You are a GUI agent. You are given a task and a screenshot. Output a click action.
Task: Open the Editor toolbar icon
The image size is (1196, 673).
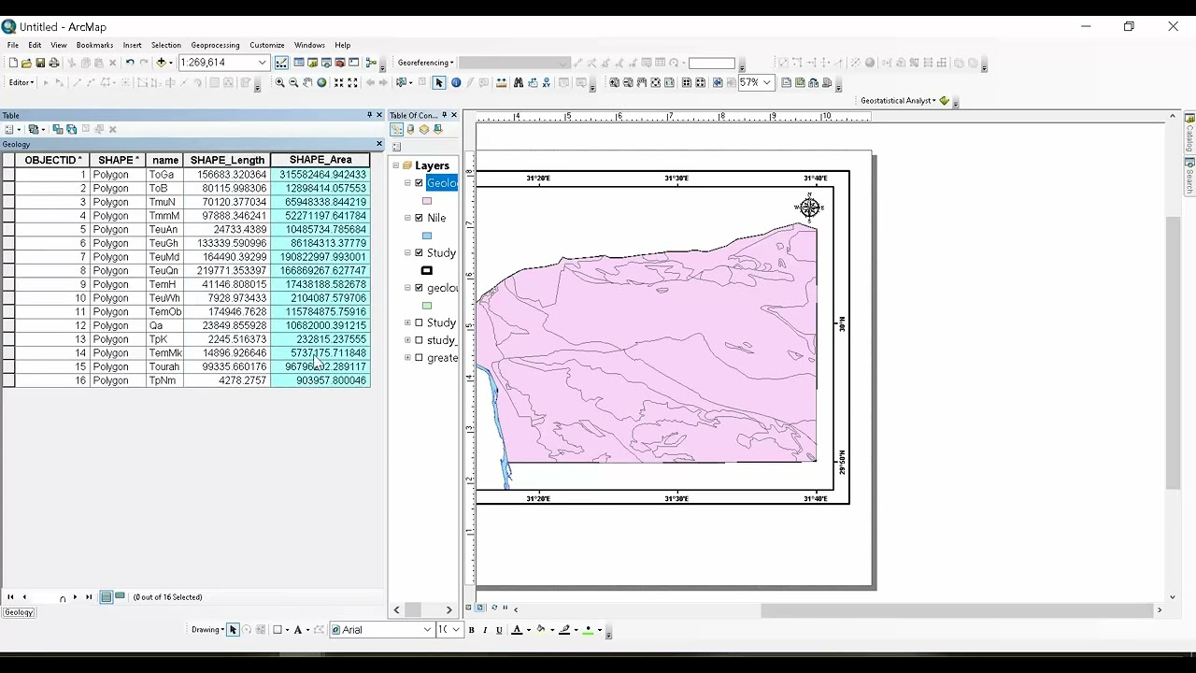click(281, 63)
